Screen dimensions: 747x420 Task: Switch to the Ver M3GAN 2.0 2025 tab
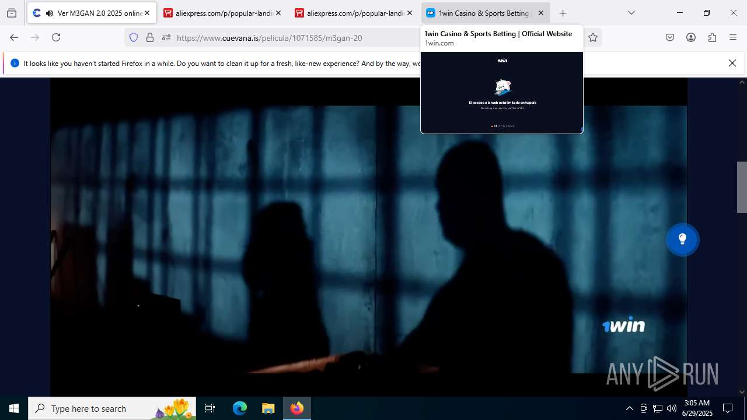(x=92, y=13)
